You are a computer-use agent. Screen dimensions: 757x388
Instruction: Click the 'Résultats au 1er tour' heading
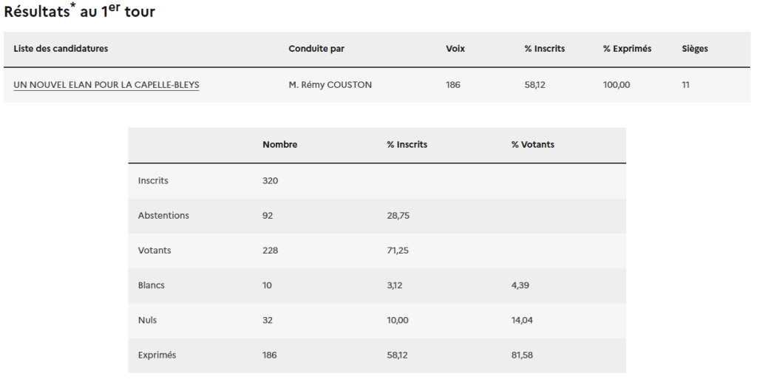point(80,11)
